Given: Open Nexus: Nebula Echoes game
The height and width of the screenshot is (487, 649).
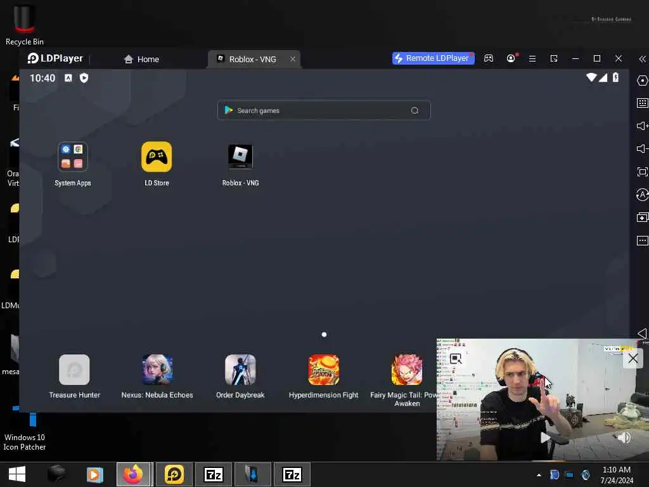Looking at the screenshot, I should click(157, 370).
